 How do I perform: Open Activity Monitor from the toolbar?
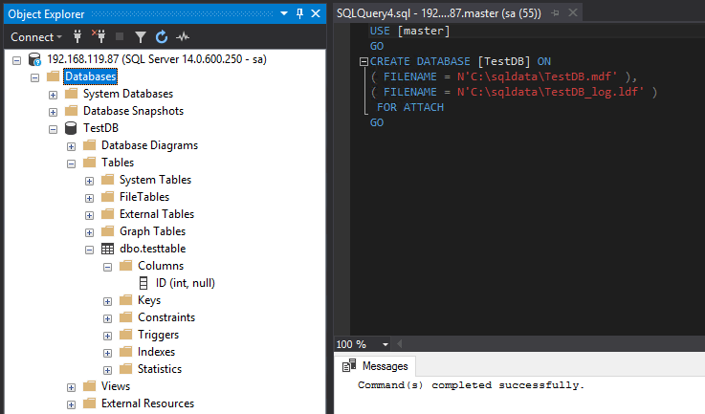pyautogui.click(x=182, y=36)
